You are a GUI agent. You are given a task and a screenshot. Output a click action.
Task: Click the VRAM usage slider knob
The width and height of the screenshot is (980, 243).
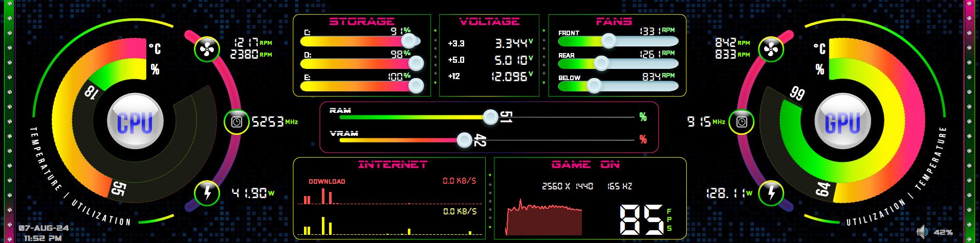[x=464, y=140]
